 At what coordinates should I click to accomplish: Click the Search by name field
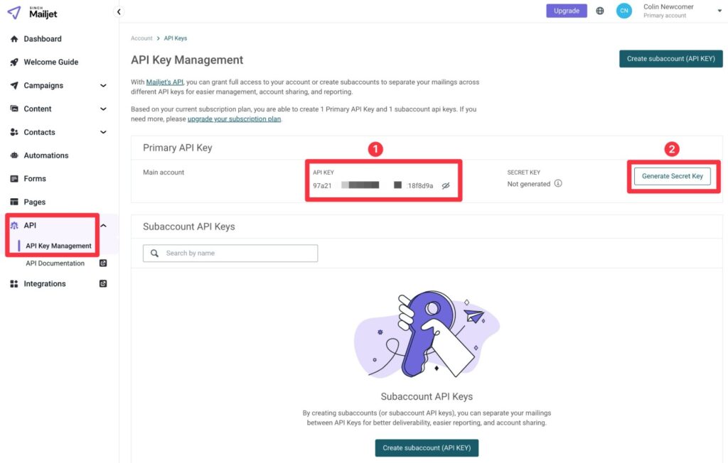(230, 254)
